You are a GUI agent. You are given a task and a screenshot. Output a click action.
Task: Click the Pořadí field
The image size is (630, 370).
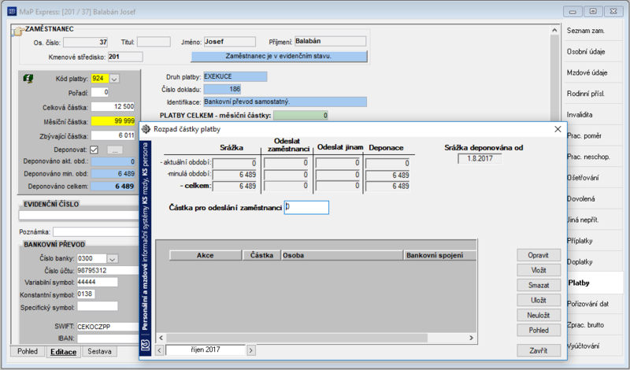[100, 92]
